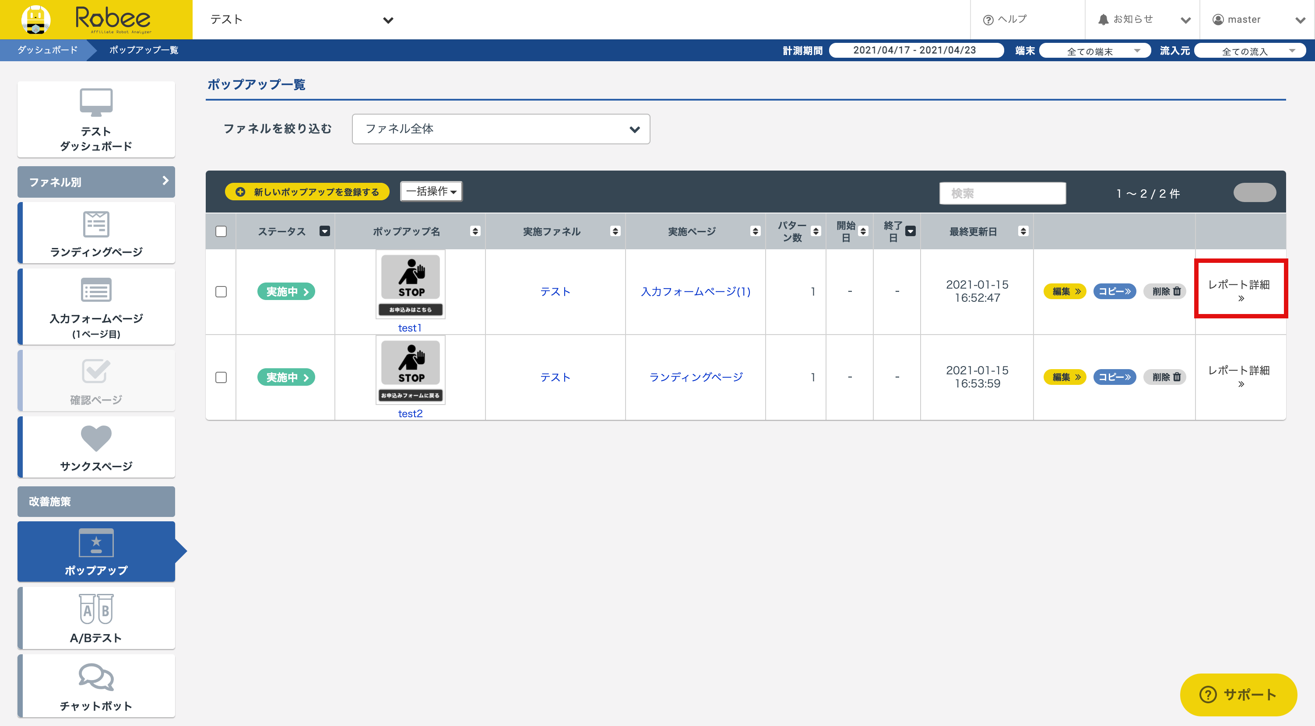
Task: Click the 検索 search input field
Action: point(1002,193)
